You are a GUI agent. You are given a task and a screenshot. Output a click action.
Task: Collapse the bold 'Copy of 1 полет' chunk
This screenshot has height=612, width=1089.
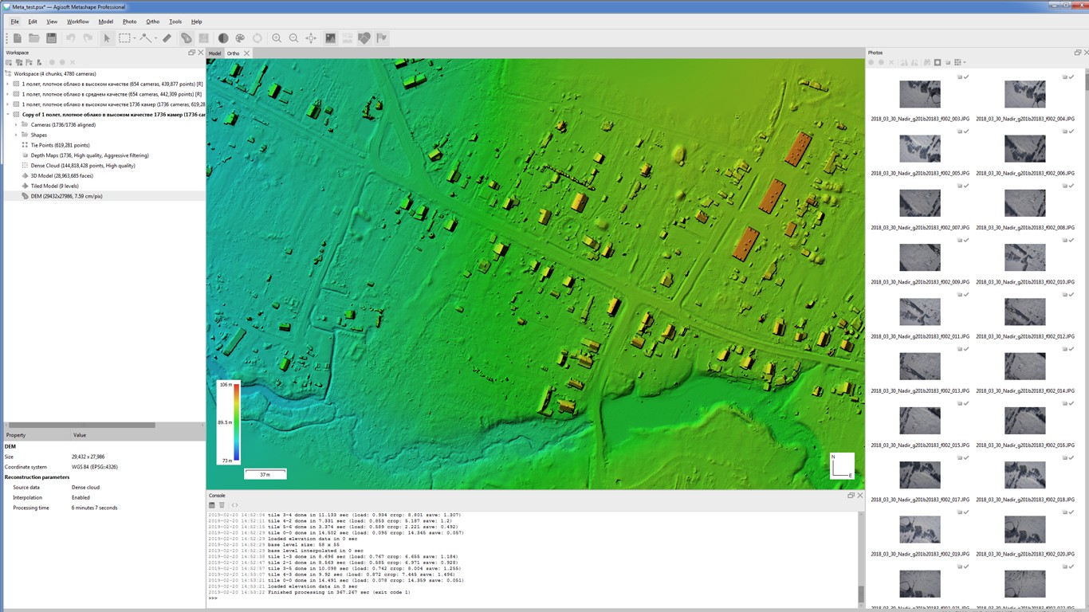click(x=8, y=115)
